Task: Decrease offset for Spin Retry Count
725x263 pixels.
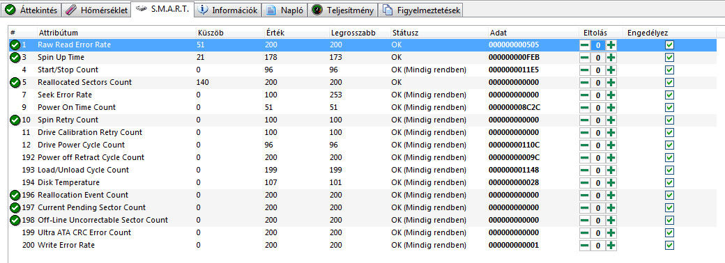Action: [585, 120]
